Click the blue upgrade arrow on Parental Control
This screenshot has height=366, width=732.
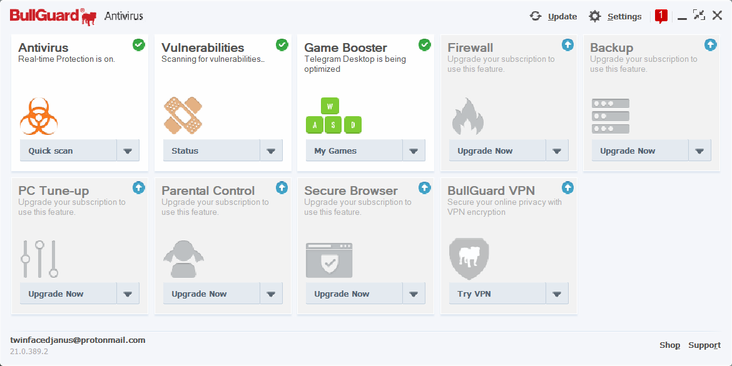click(x=282, y=188)
